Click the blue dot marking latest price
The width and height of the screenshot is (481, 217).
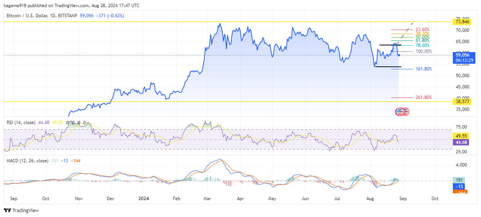click(x=399, y=55)
